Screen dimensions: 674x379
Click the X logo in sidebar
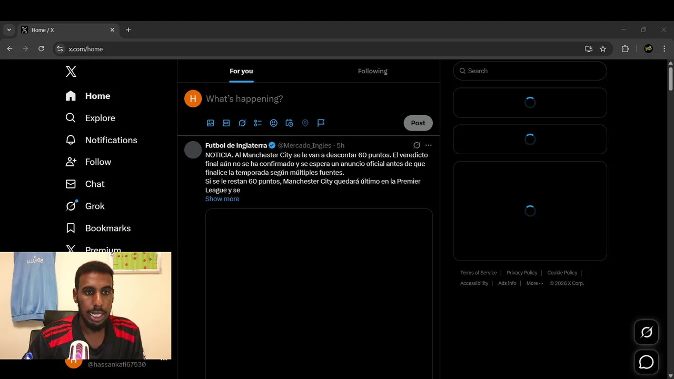coord(71,72)
